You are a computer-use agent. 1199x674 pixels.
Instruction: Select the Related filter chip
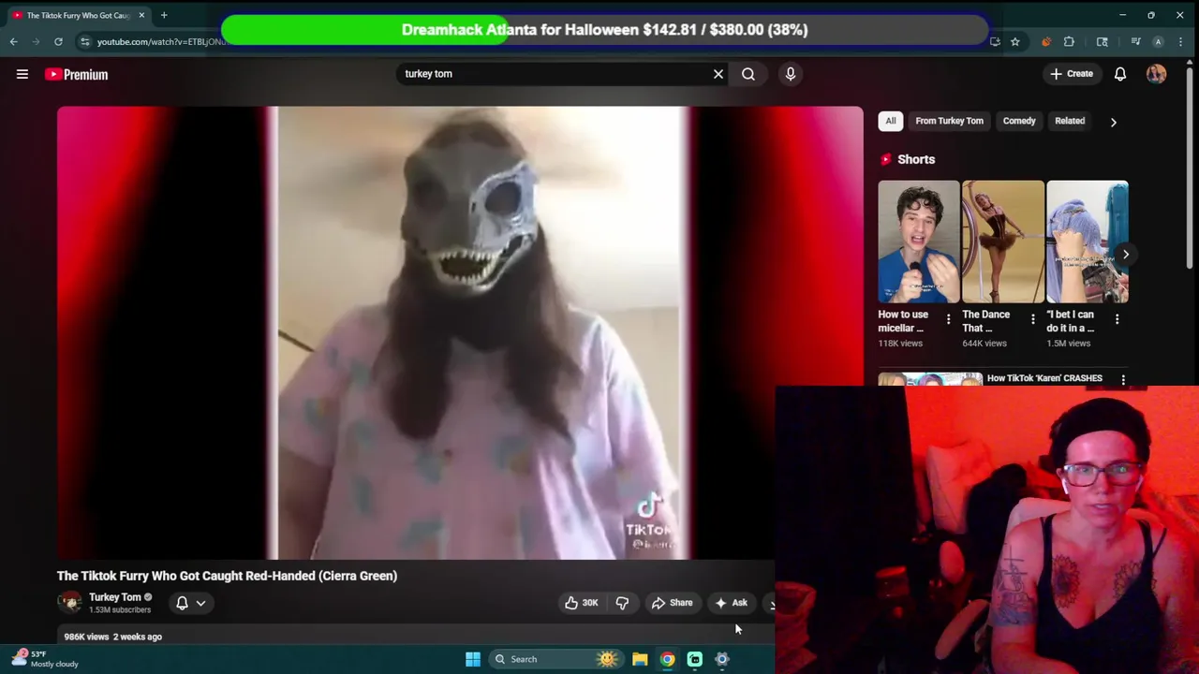[1070, 121]
